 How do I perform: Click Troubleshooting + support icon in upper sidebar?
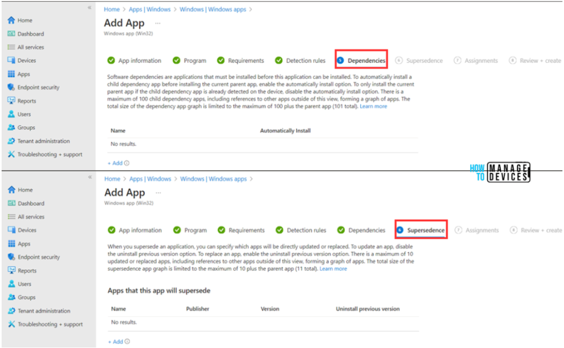(11, 154)
